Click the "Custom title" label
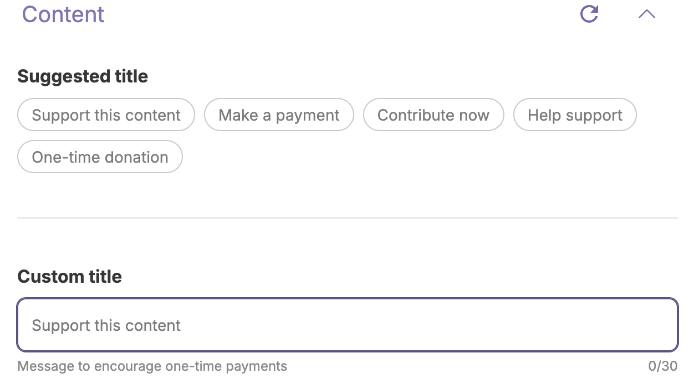 [69, 276]
